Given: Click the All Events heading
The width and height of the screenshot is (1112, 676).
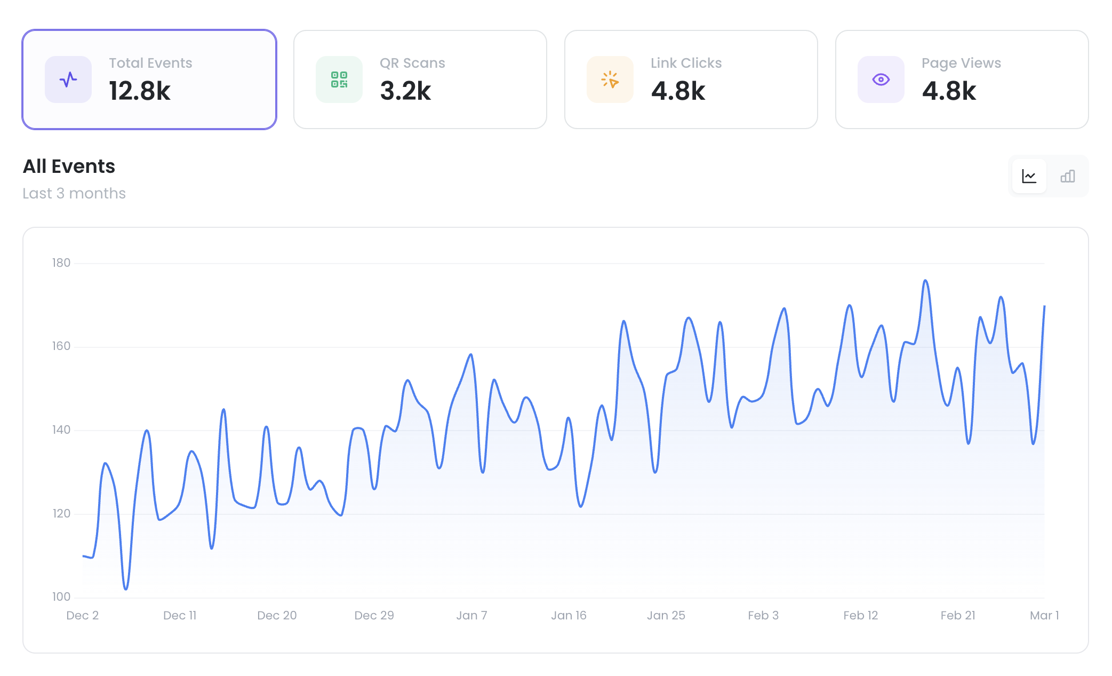Looking at the screenshot, I should pyautogui.click(x=69, y=166).
